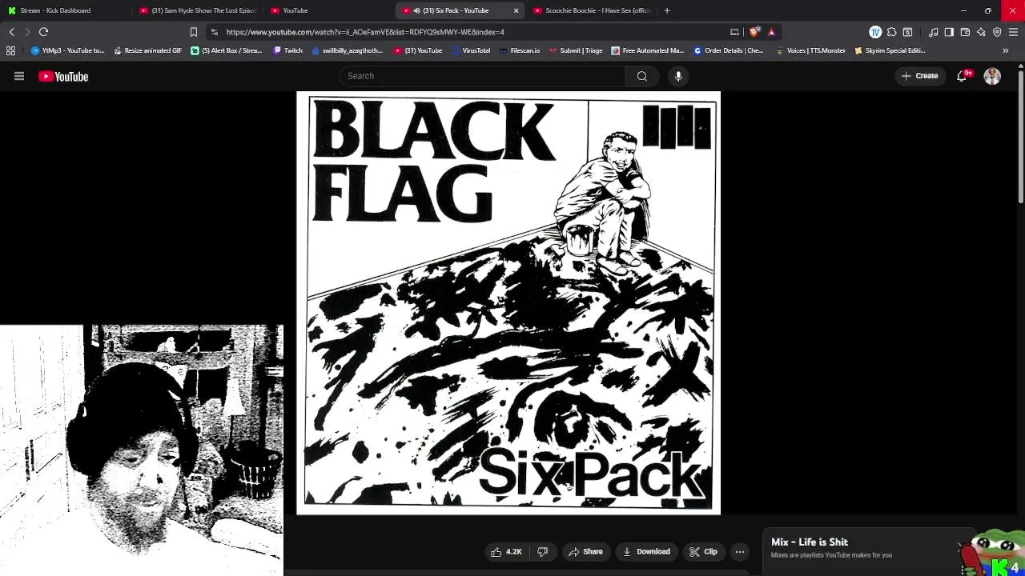Image resolution: width=1025 pixels, height=576 pixels.
Task: Open Alert Box / Stream bookmark
Action: pos(226,50)
